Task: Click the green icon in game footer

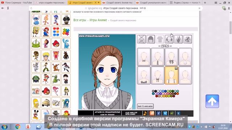Action: pos(171,113)
